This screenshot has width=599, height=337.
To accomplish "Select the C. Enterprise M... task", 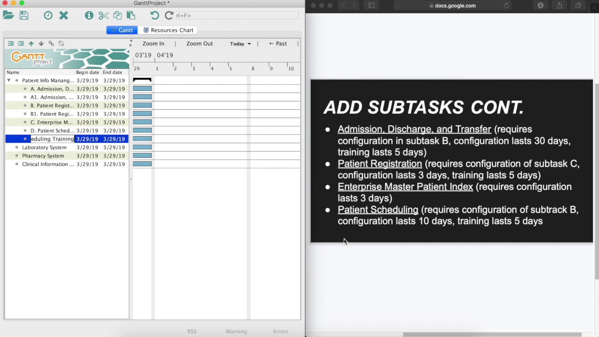I will 66,122.
